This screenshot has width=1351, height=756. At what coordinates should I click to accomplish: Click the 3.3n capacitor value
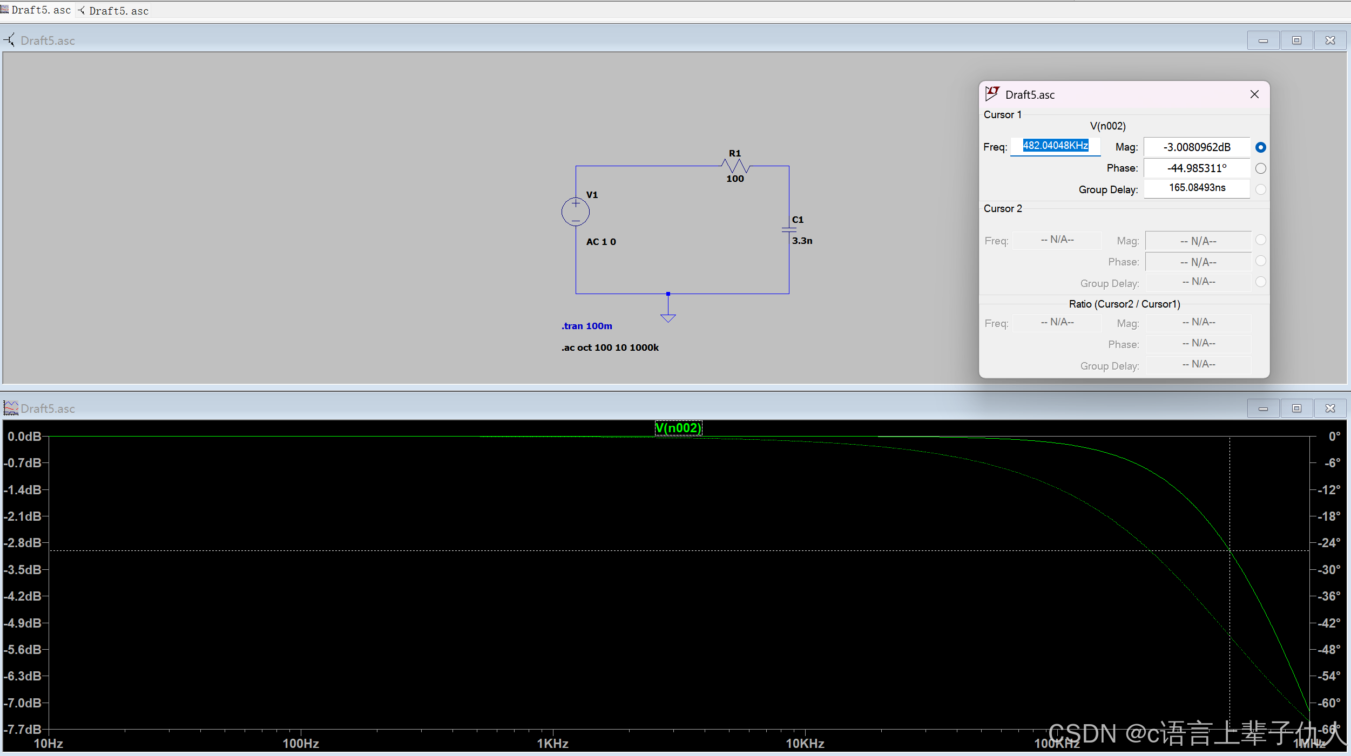coord(802,241)
